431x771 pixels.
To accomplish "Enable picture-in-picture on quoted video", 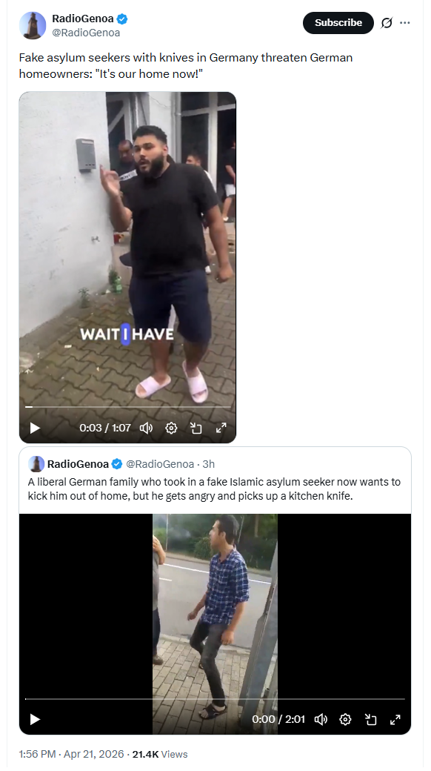I will 370,719.
